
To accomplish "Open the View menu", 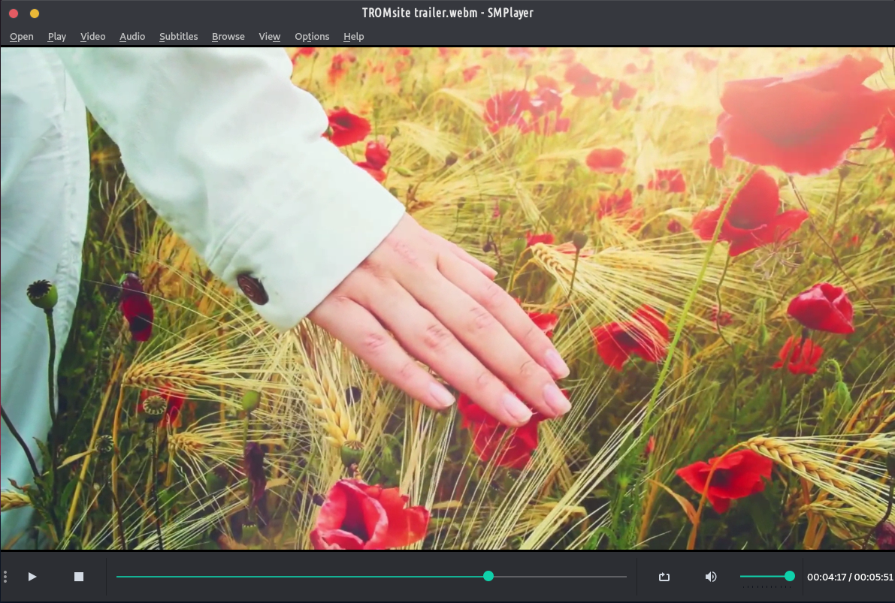I will tap(270, 36).
